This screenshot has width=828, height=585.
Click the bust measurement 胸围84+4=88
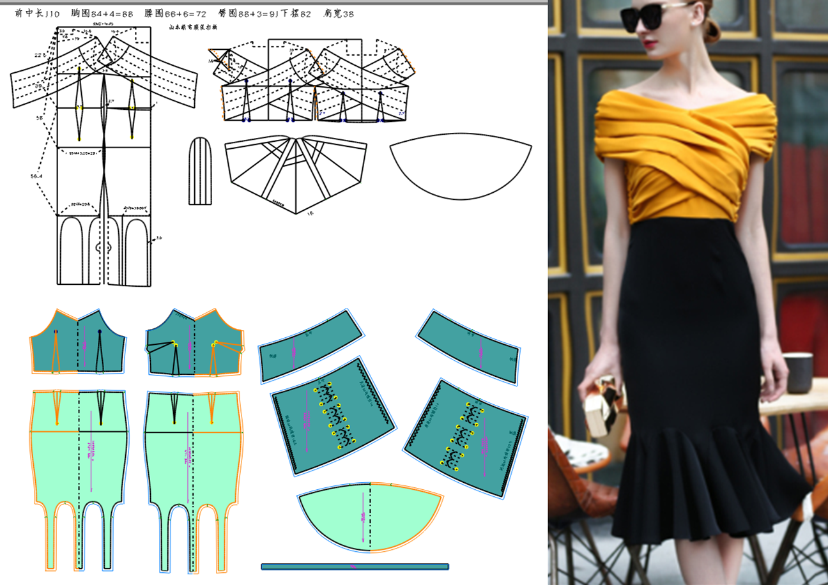tap(102, 13)
